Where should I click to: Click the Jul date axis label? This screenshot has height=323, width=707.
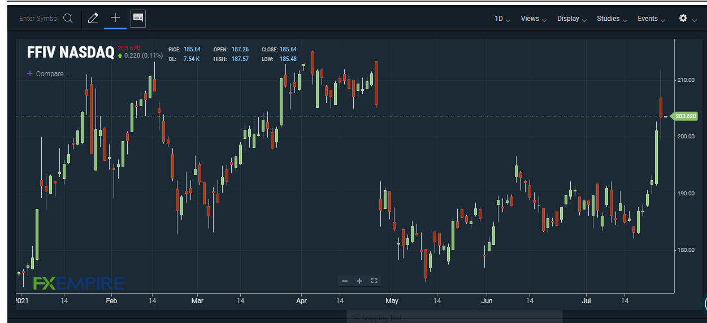point(587,301)
